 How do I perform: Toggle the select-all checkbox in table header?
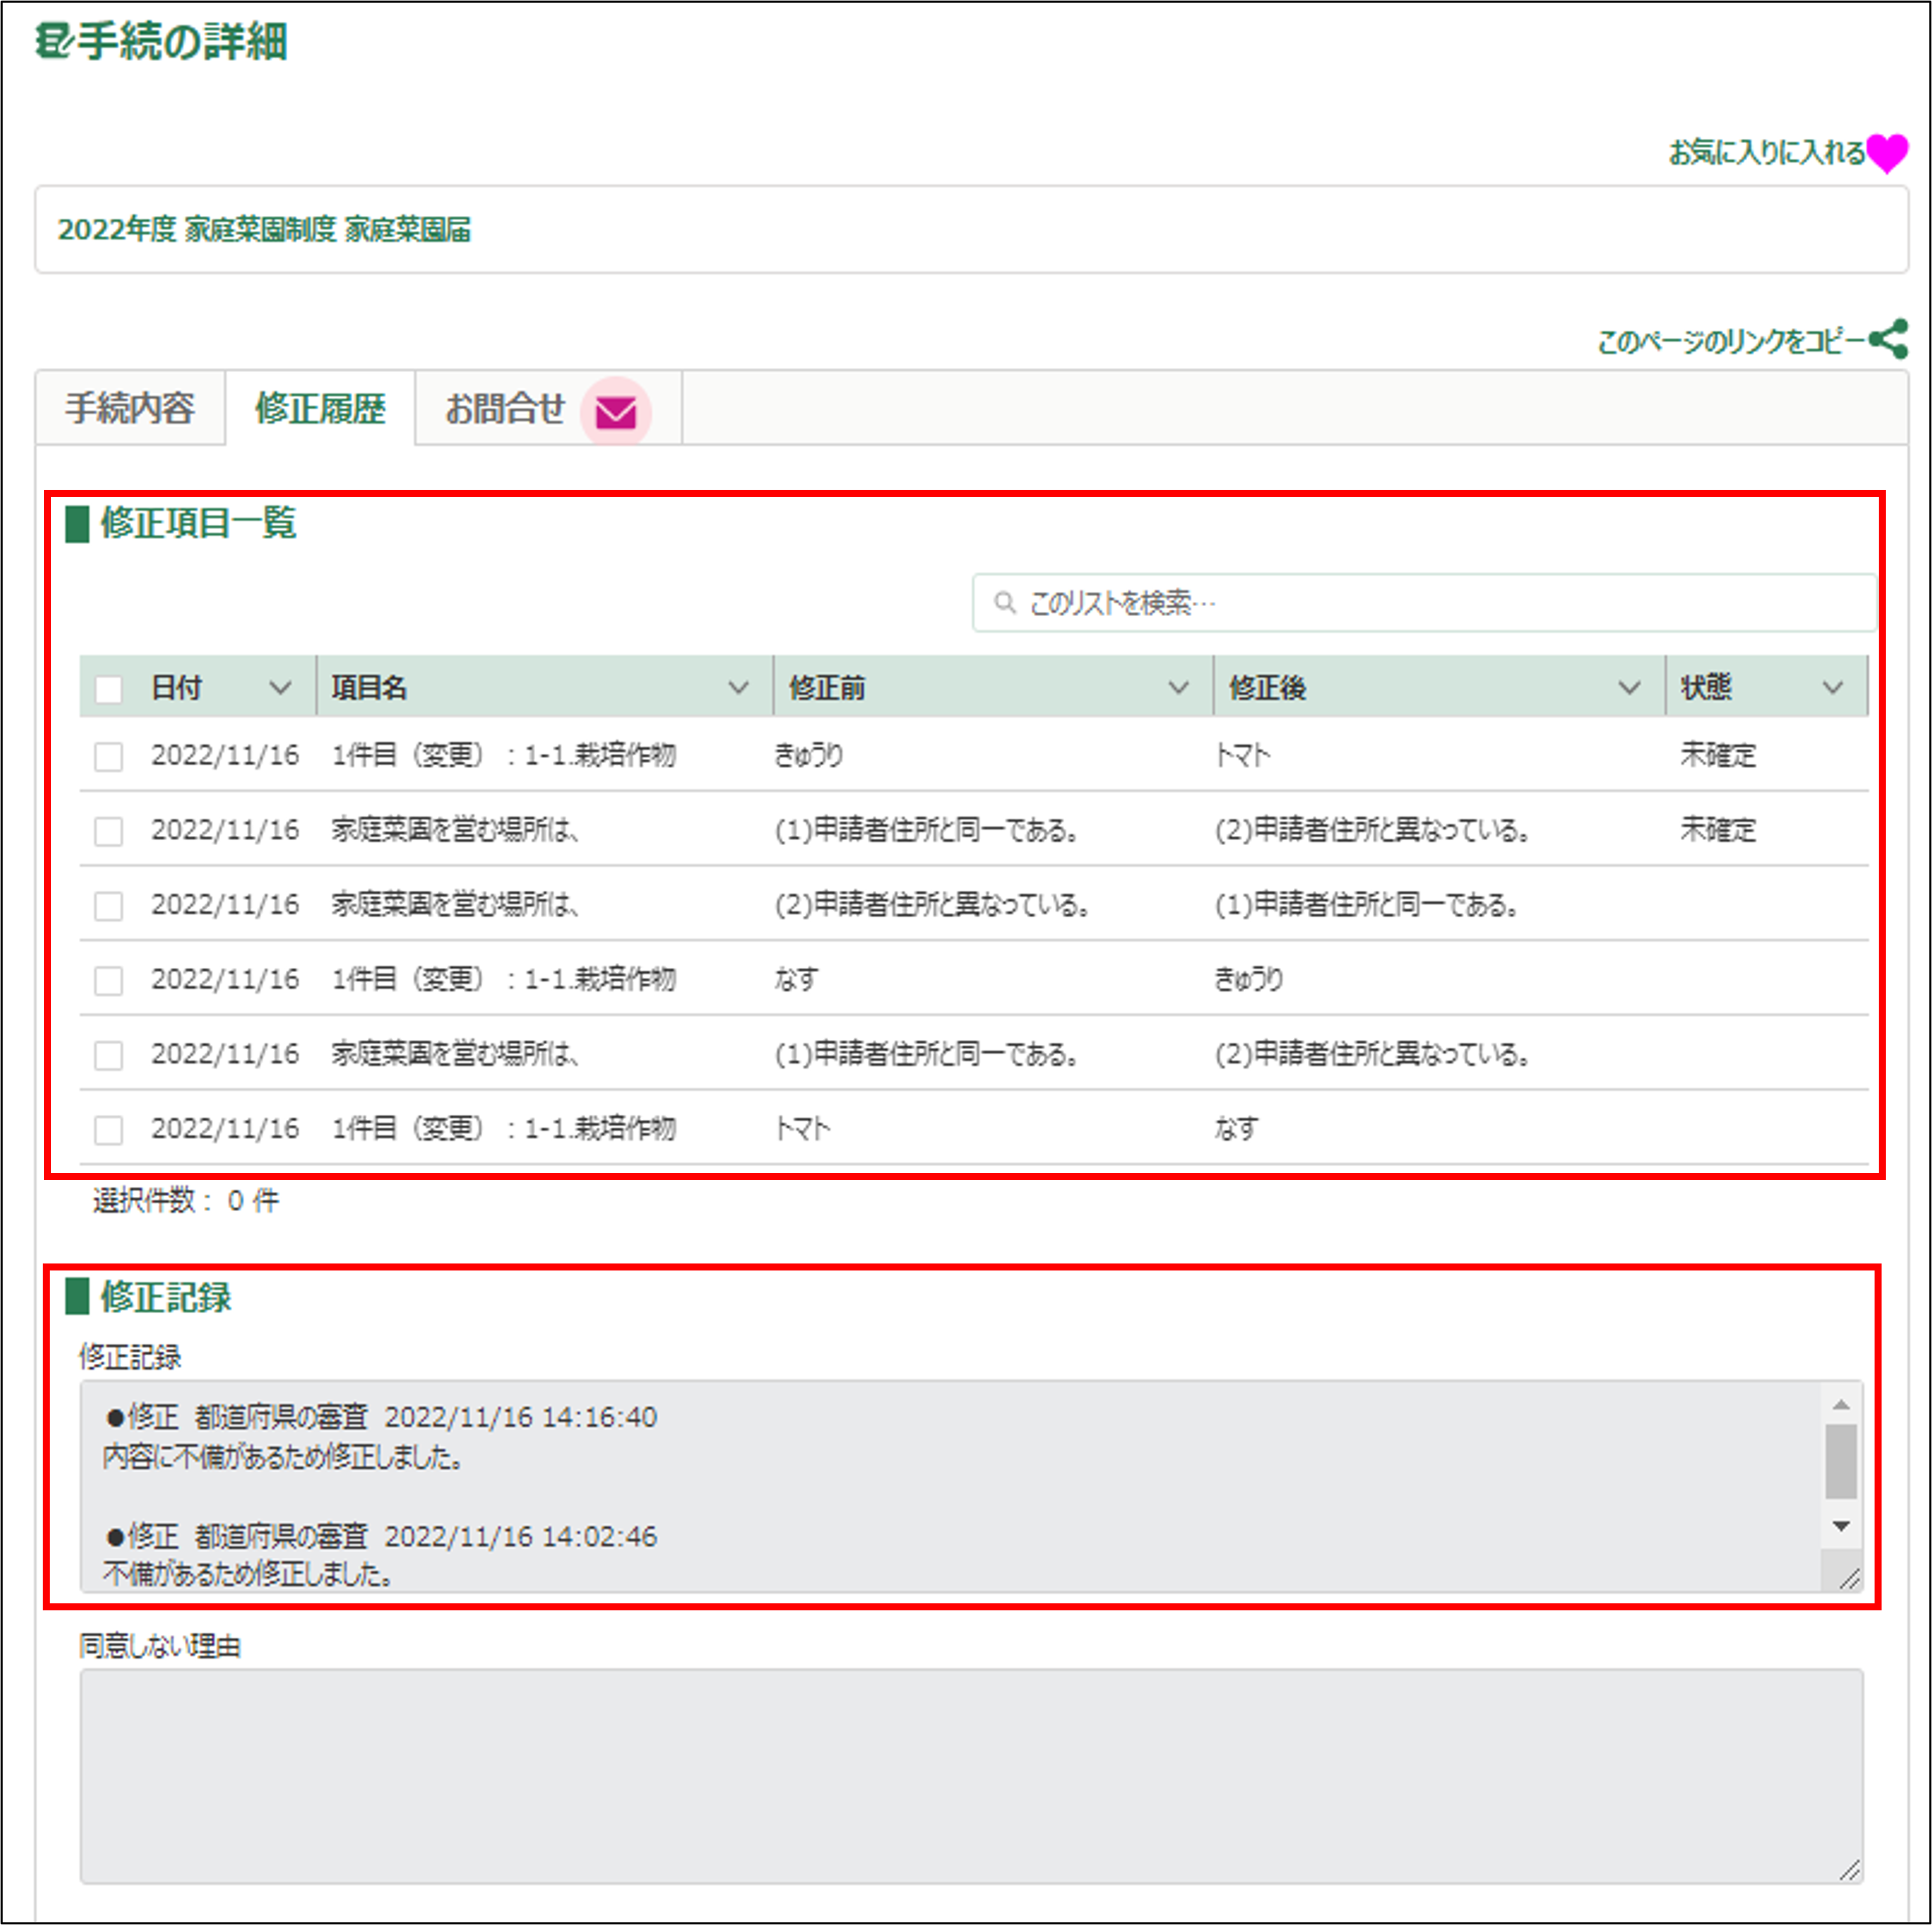coord(108,688)
